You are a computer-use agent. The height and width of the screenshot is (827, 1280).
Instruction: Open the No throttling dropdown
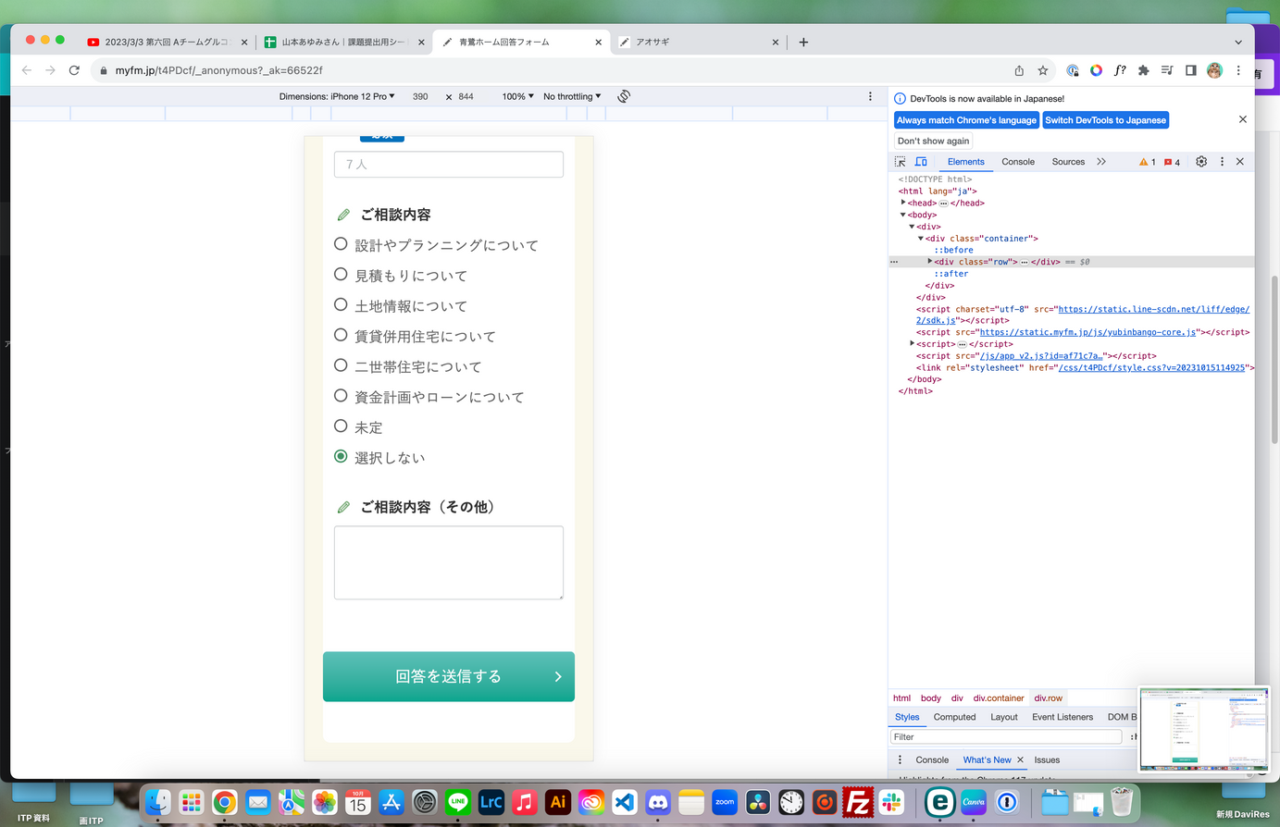coord(571,96)
